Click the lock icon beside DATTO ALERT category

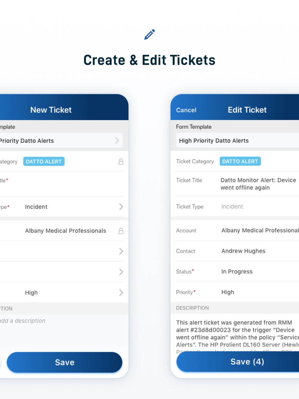pyautogui.click(x=121, y=161)
